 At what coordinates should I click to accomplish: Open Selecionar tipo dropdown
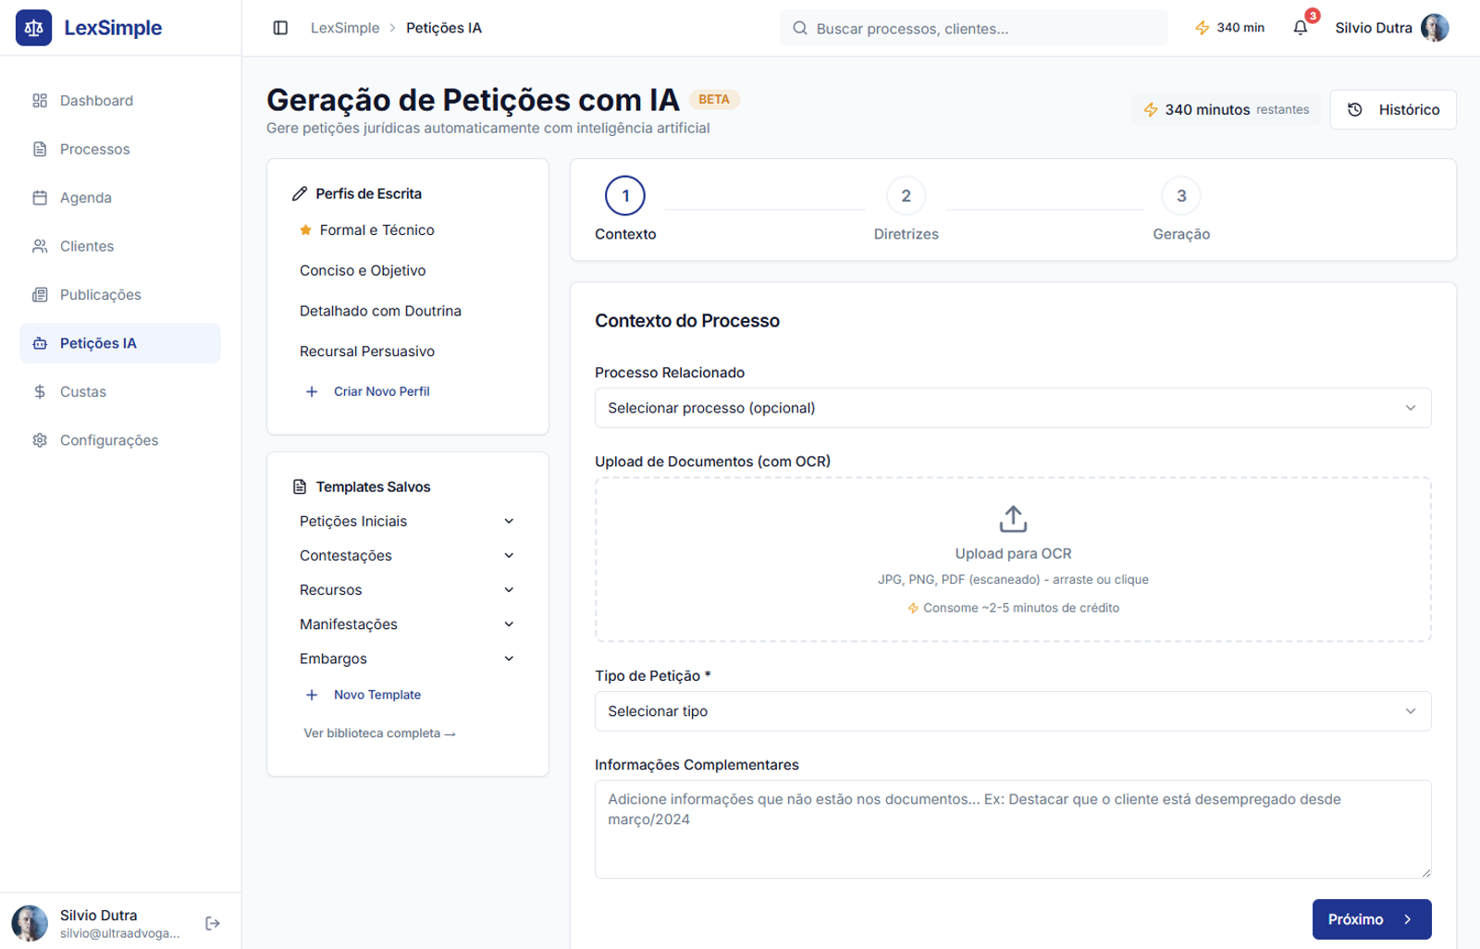(x=1013, y=711)
